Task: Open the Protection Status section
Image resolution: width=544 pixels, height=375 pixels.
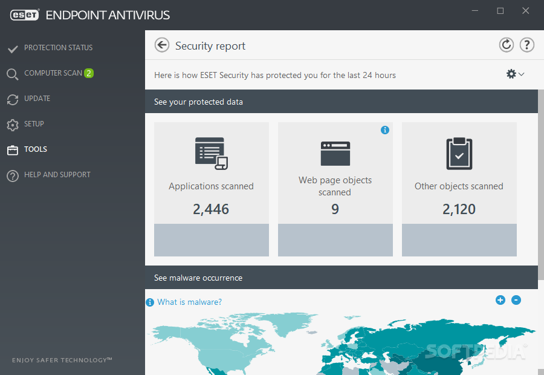Action: 58,48
